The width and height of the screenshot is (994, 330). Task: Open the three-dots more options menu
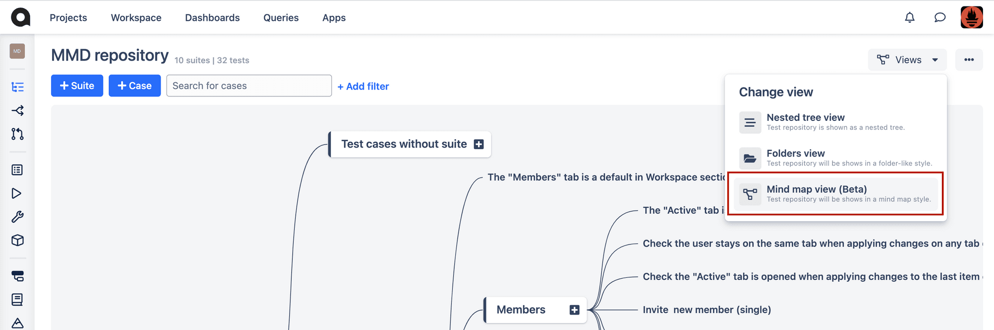click(969, 60)
